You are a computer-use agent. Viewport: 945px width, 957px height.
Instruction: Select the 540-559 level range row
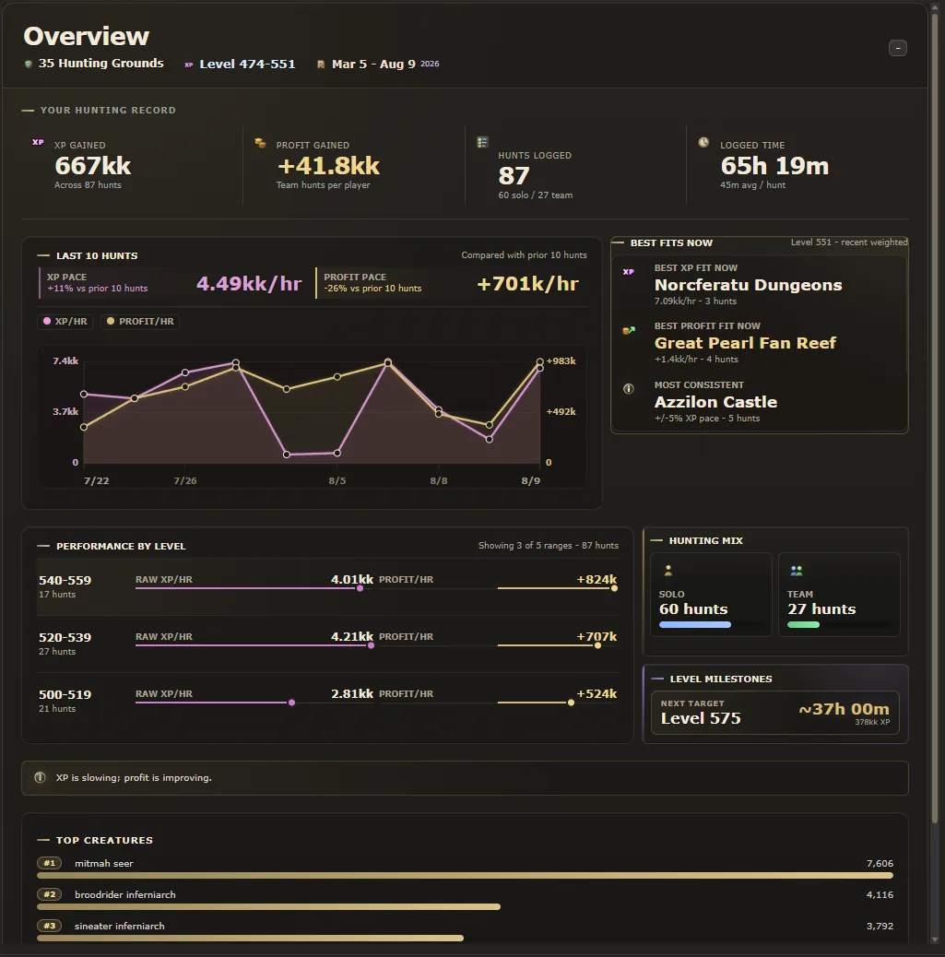click(x=327, y=586)
